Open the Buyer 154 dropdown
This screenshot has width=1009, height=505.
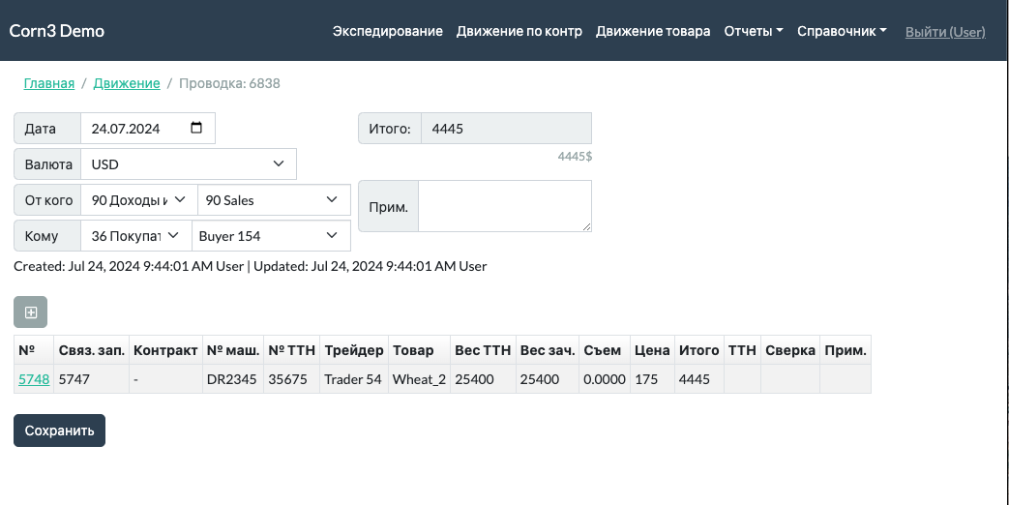click(x=270, y=236)
